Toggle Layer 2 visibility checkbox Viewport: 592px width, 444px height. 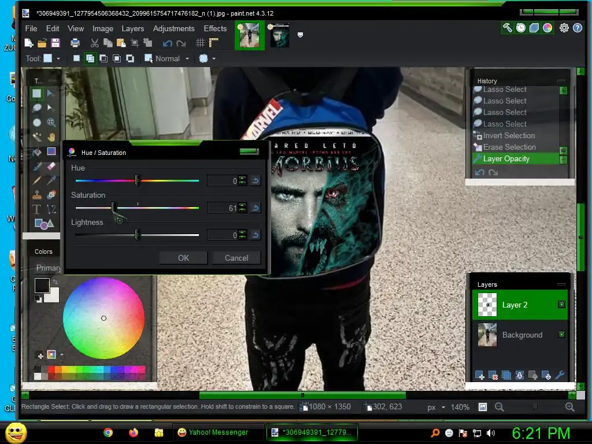tap(561, 304)
